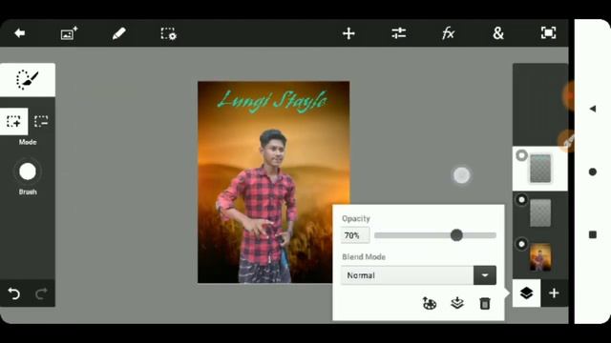Viewport: 611px width, 343px height.
Task: Click the plus add icon in top toolbar
Action: point(348,33)
